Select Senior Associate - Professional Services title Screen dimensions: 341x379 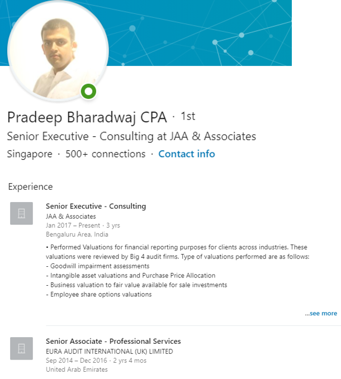(x=113, y=341)
